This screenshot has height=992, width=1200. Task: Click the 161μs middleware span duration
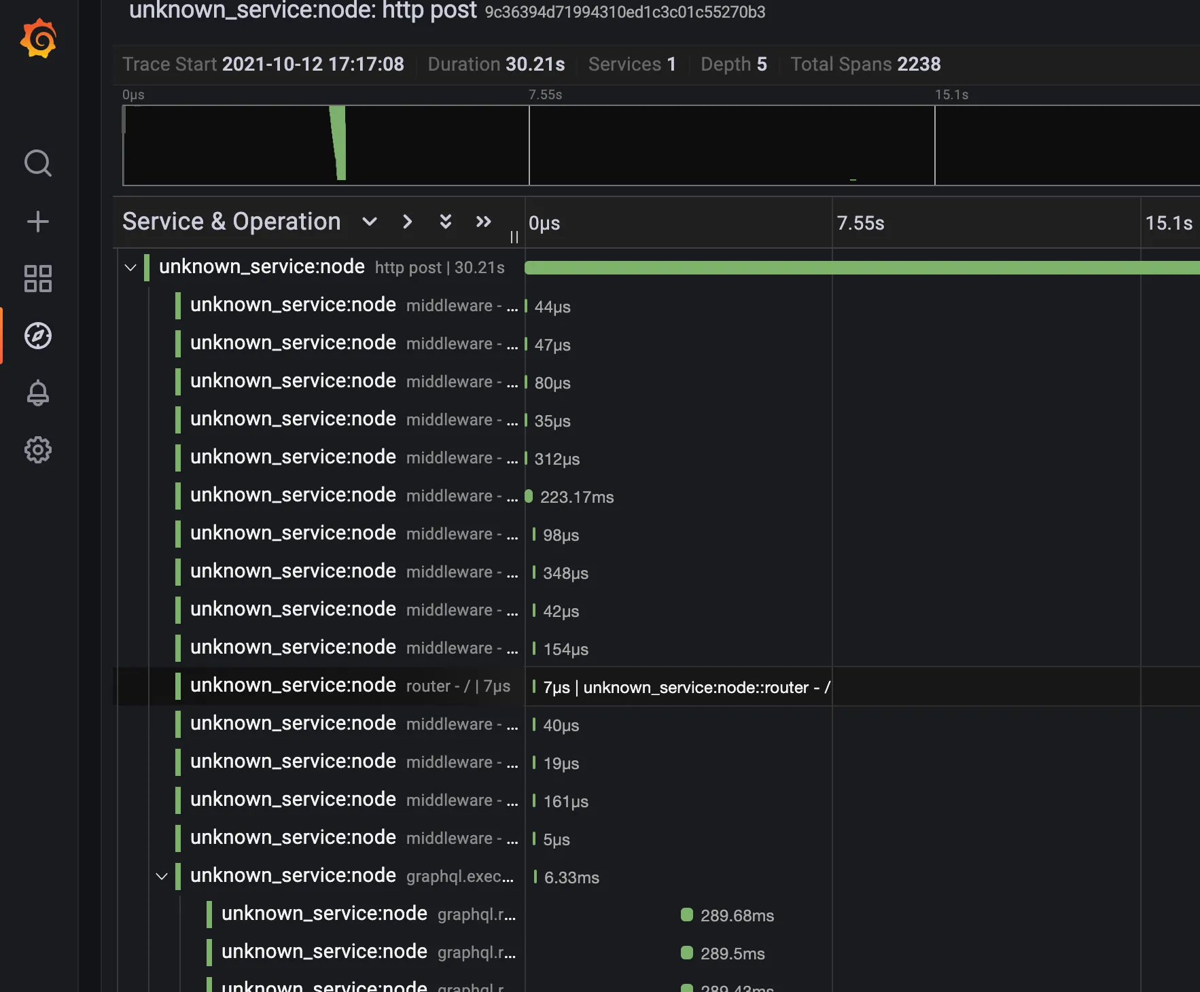566,802
